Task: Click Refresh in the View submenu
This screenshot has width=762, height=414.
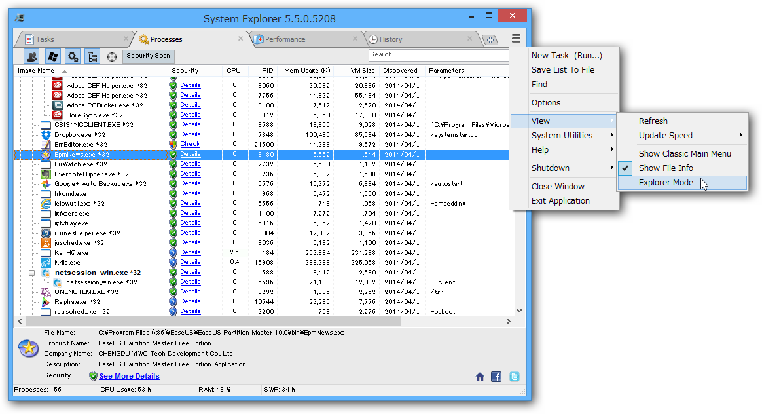Action: pyautogui.click(x=682, y=121)
